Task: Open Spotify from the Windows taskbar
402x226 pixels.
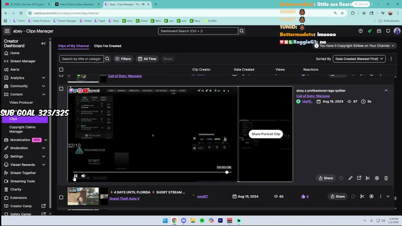Action: coord(202,221)
